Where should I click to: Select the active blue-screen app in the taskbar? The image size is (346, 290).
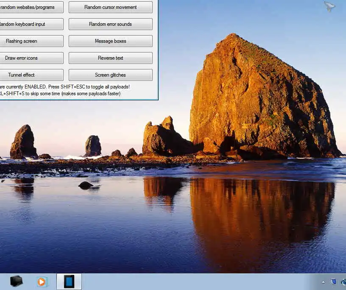69,282
